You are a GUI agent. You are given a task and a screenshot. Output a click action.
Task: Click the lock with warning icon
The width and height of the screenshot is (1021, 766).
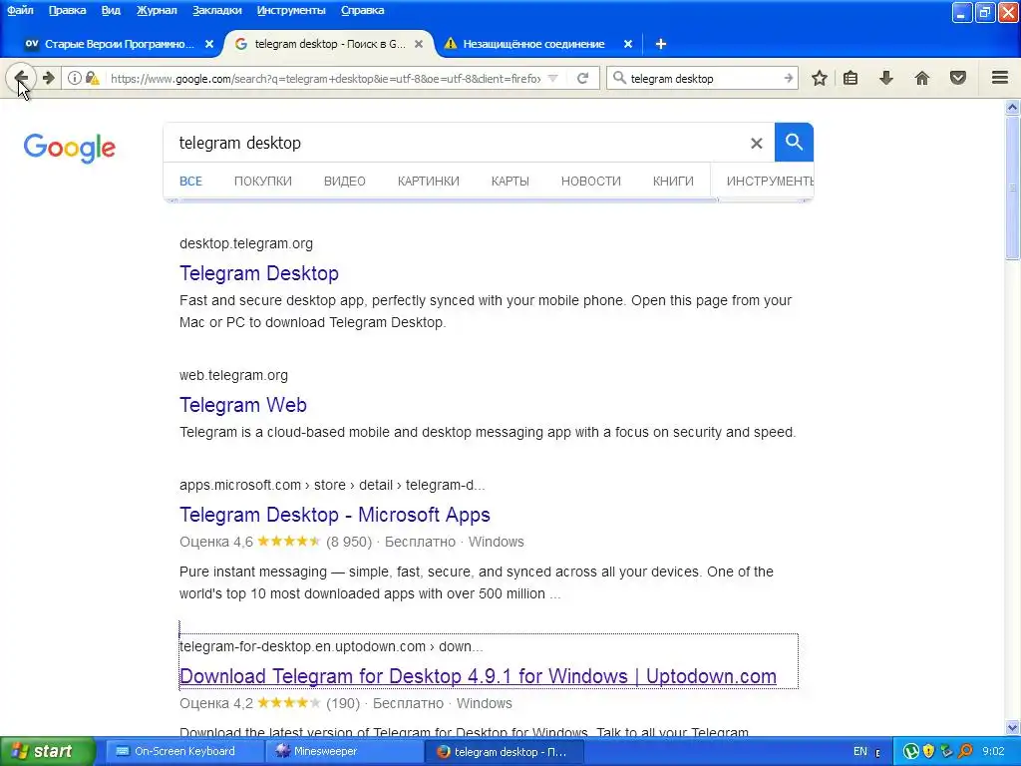(x=93, y=78)
